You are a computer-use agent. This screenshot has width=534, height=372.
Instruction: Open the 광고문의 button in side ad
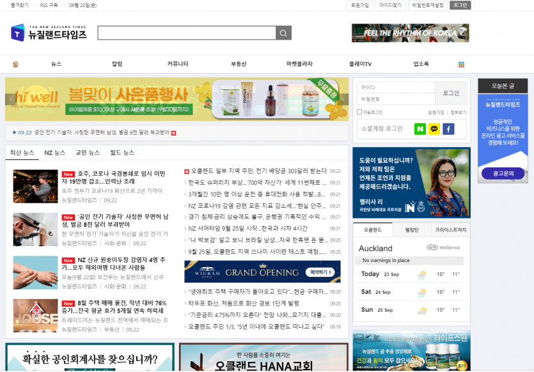point(503,173)
